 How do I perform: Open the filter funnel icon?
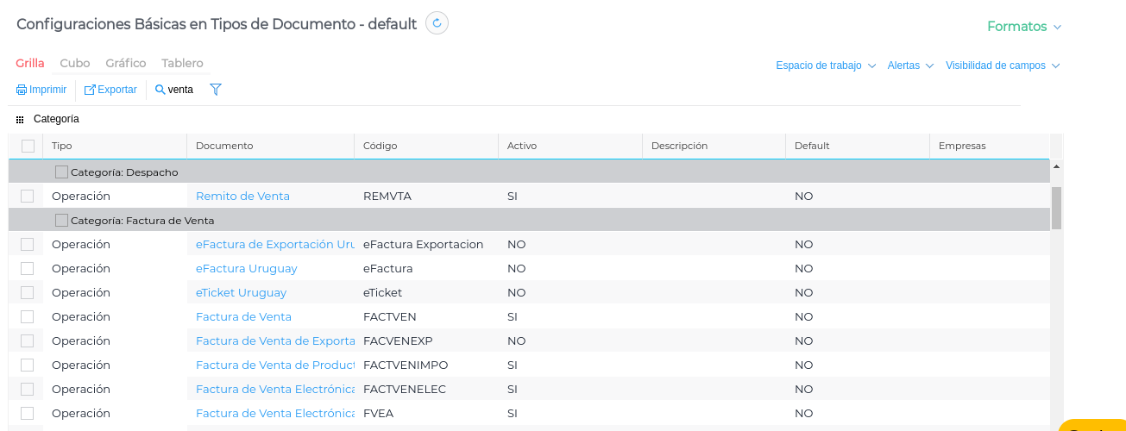coord(216,90)
